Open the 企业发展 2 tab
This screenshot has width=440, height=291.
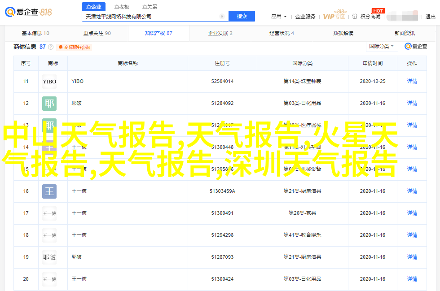220,33
